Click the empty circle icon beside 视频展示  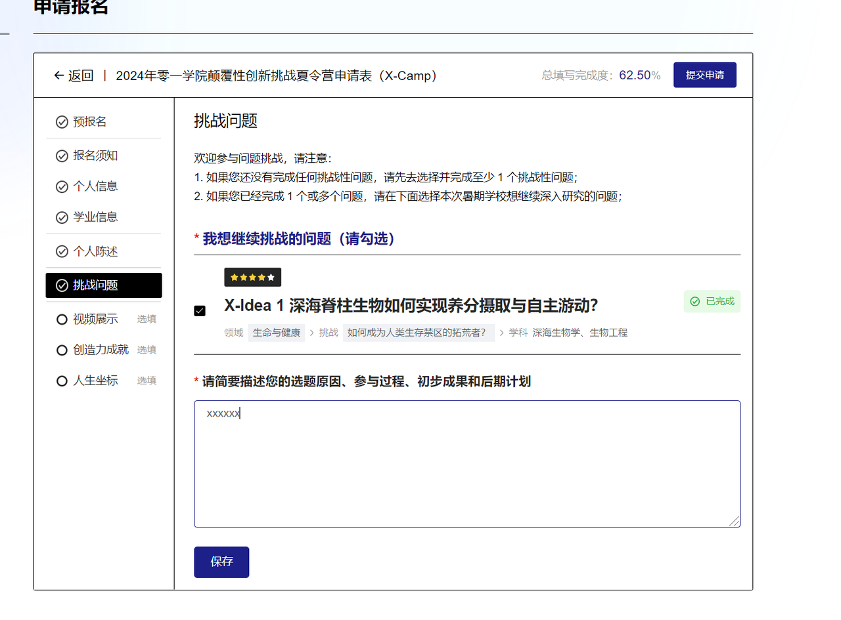[62, 320]
